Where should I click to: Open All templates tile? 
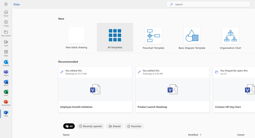click(115, 37)
